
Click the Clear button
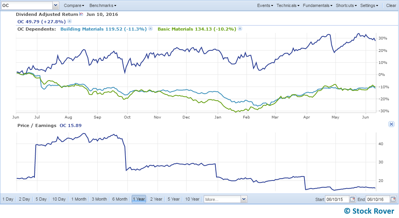(x=391, y=5)
